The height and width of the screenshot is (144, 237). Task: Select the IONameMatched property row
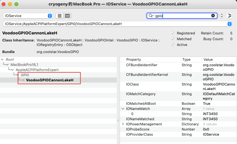178,119
